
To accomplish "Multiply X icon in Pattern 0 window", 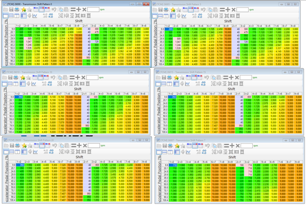I will click(84, 10).
